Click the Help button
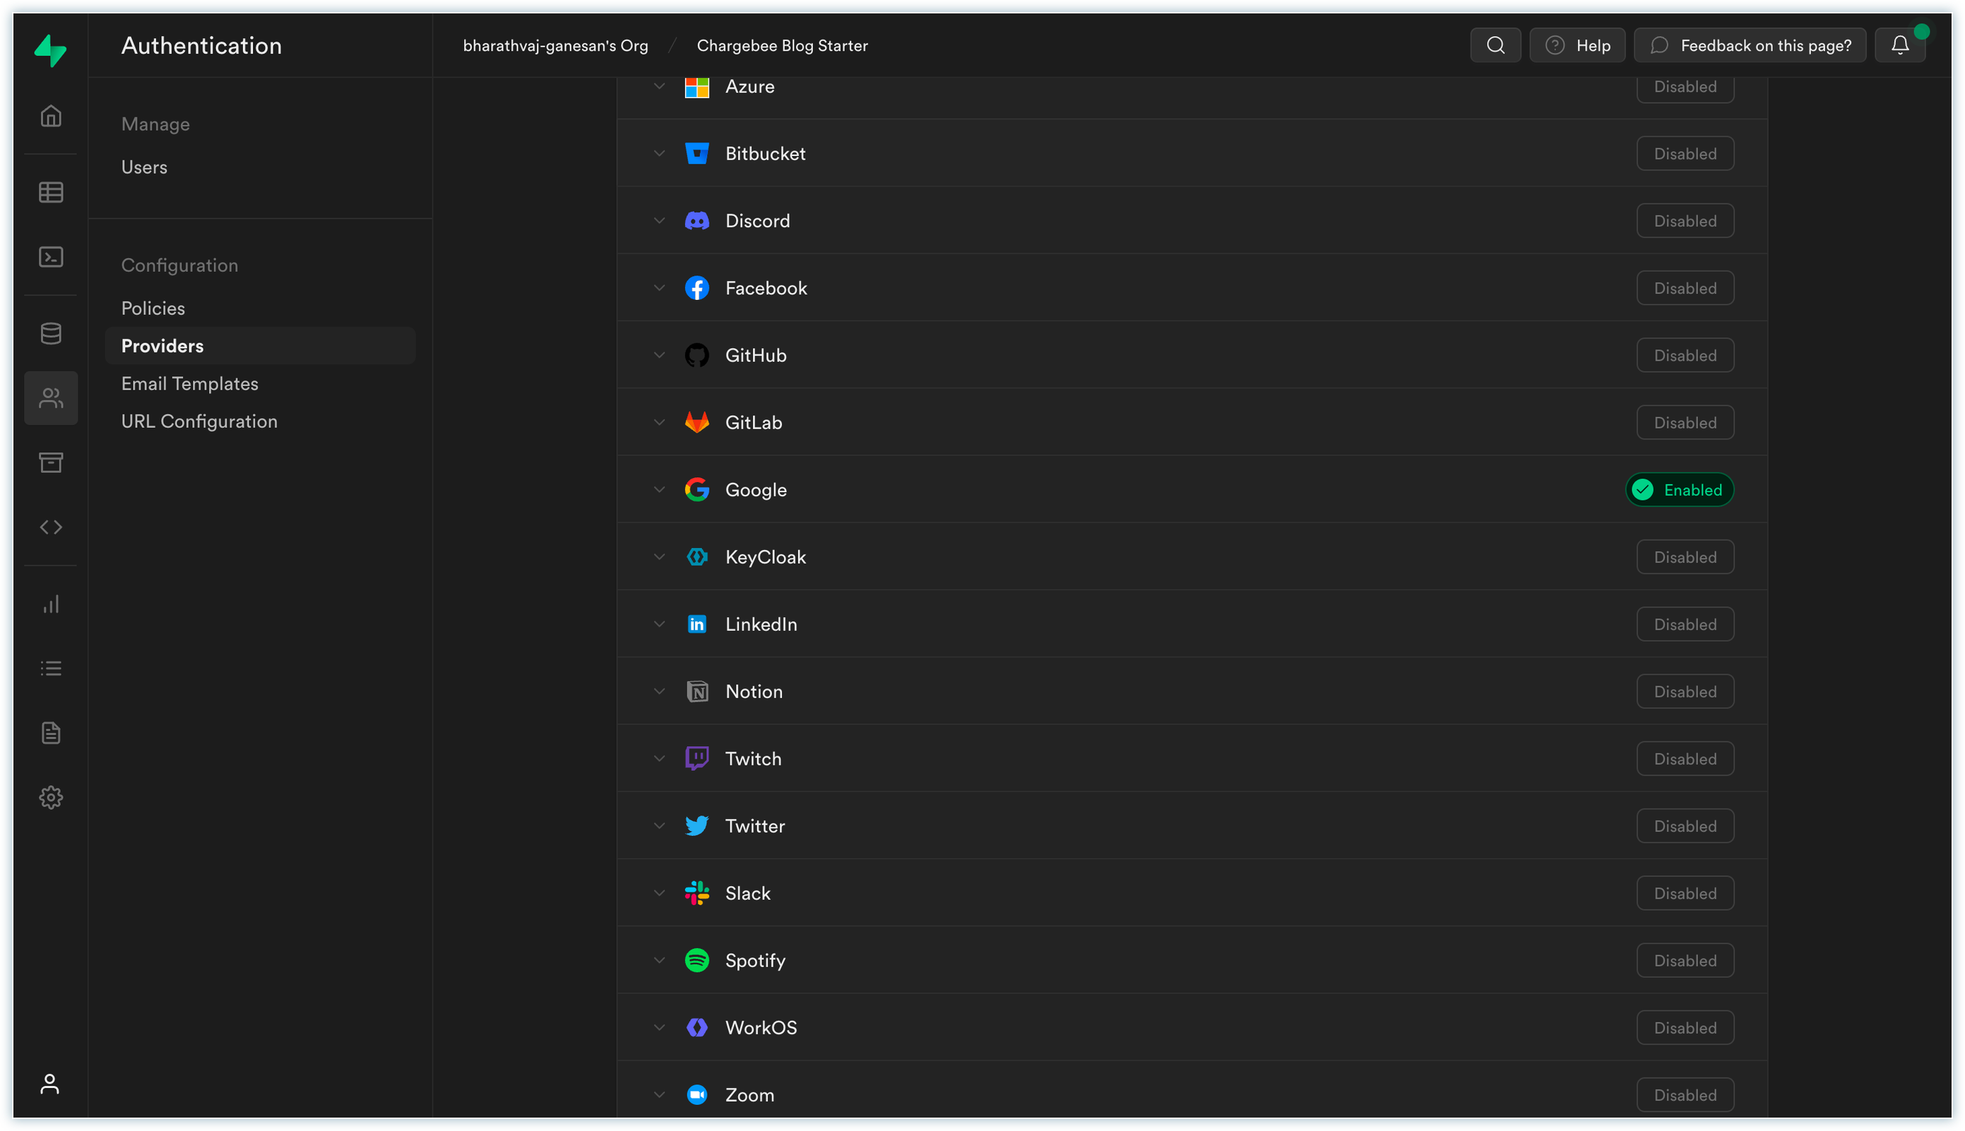 coord(1577,45)
